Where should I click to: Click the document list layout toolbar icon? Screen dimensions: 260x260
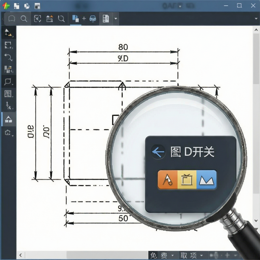106,19
